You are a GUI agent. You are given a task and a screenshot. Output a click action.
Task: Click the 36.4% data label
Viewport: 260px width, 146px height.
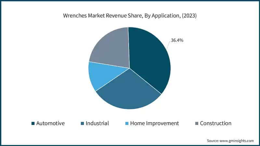(177, 40)
